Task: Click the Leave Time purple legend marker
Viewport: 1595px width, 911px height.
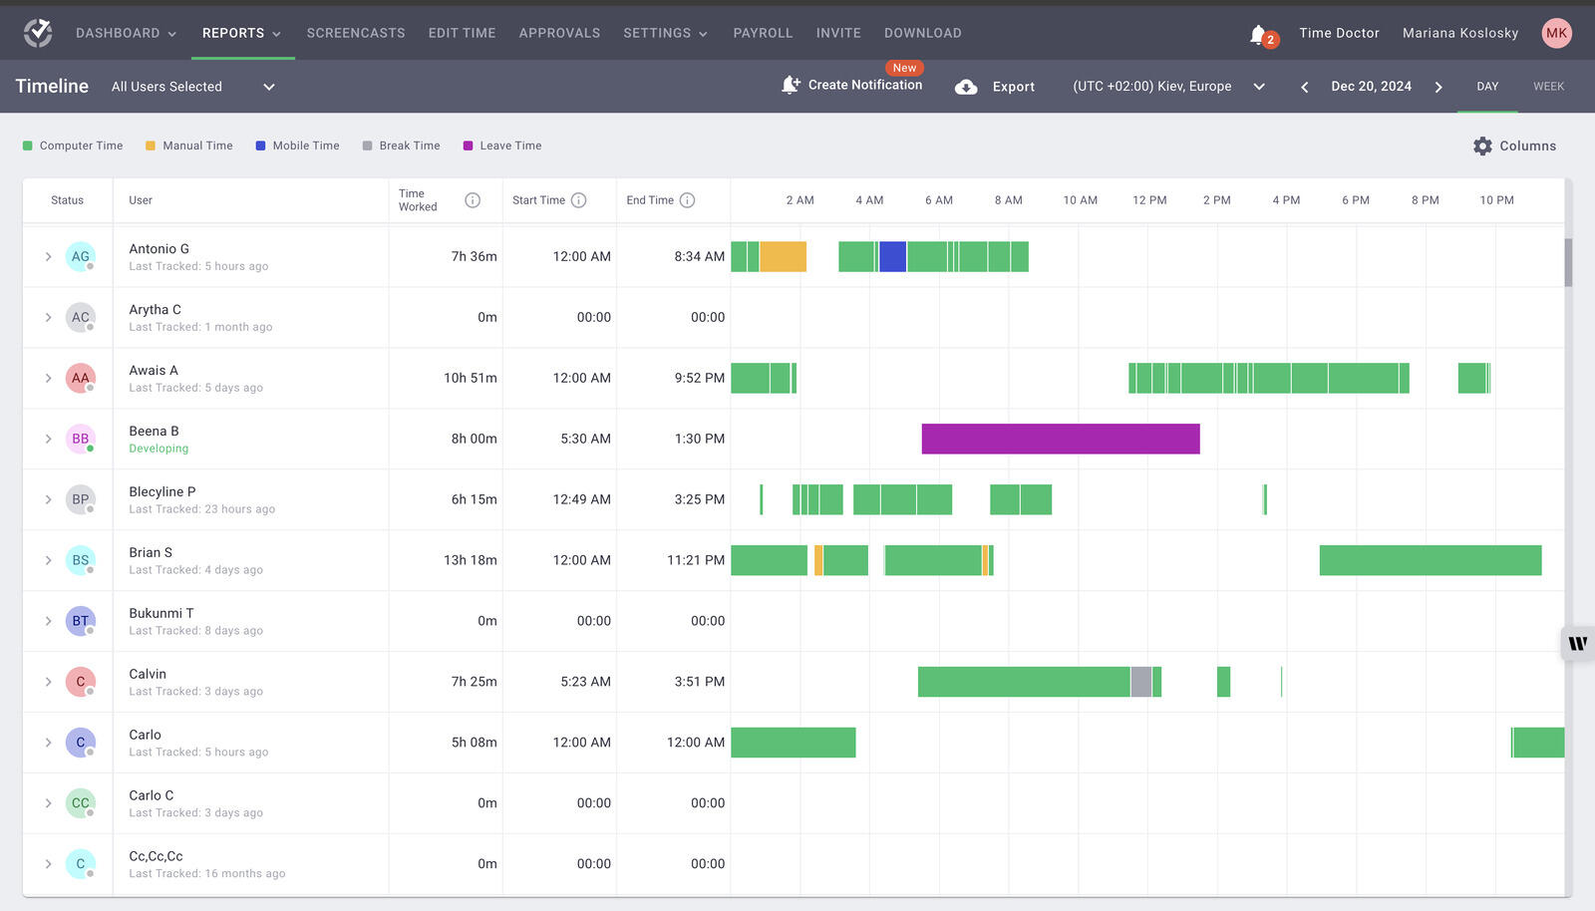Action: pos(467,146)
